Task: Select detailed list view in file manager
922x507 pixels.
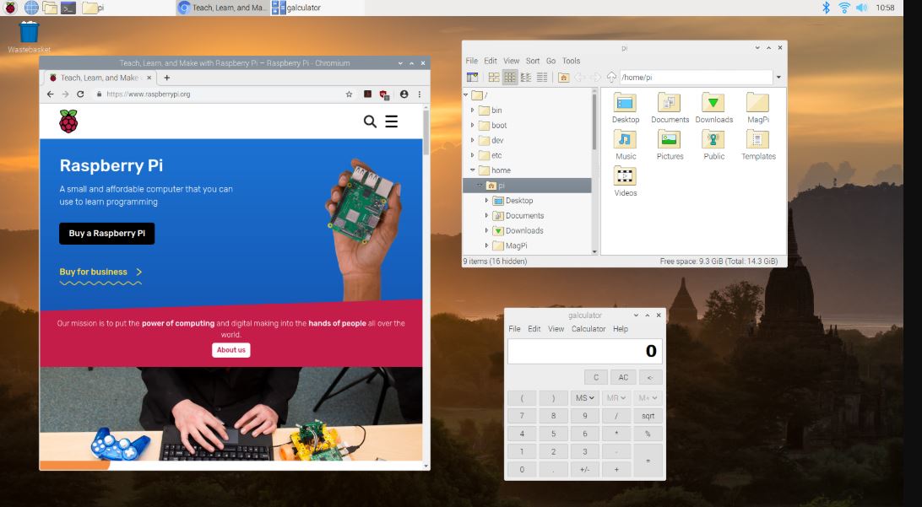Action: tap(540, 76)
